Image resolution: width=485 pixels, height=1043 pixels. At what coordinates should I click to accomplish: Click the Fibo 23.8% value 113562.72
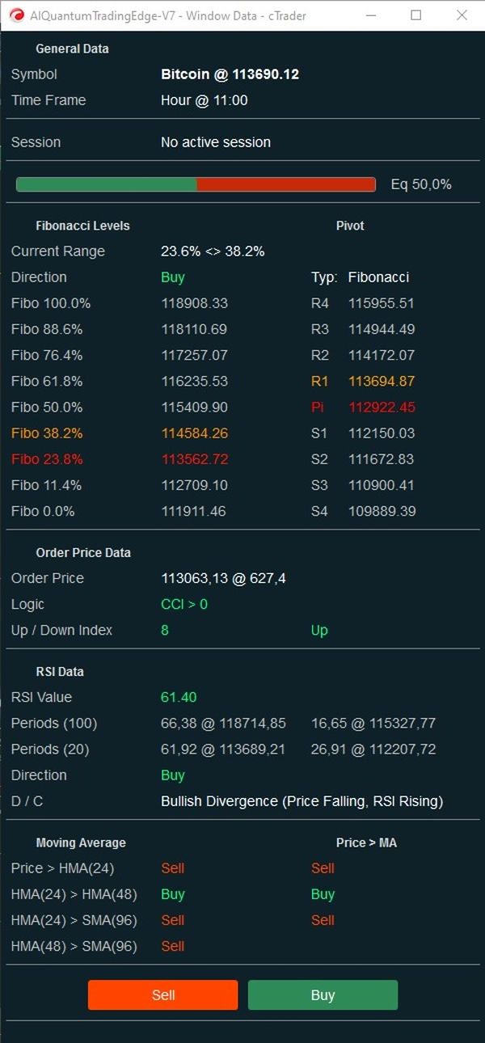pyautogui.click(x=194, y=459)
